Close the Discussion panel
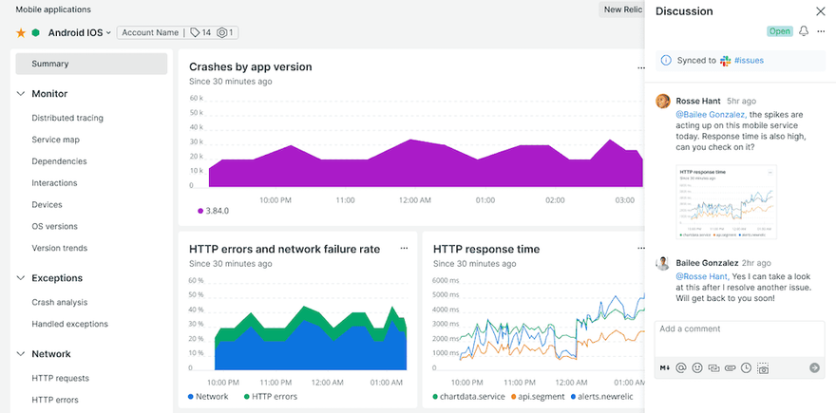This screenshot has height=413, width=836. point(821,11)
